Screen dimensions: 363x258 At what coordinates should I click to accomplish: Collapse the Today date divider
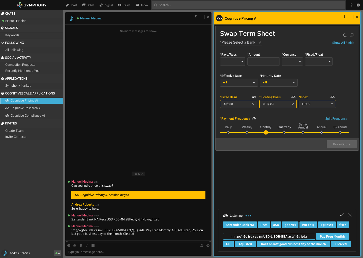click(138, 174)
